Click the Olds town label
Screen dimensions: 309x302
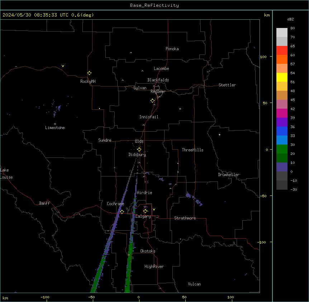(x=139, y=141)
